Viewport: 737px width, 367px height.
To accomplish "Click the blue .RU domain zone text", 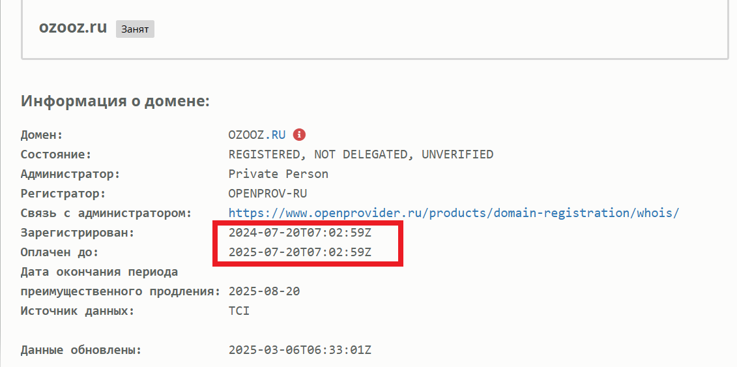I will (x=275, y=135).
